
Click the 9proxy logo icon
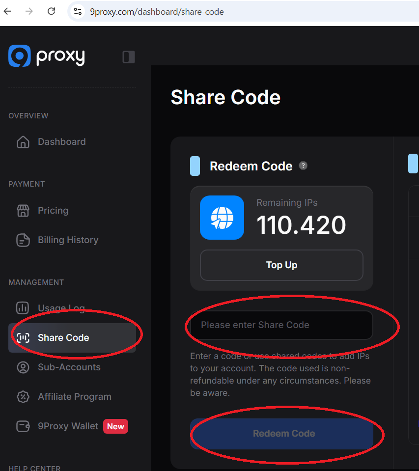[20, 56]
